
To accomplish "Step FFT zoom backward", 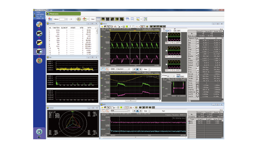I will coord(134,111).
